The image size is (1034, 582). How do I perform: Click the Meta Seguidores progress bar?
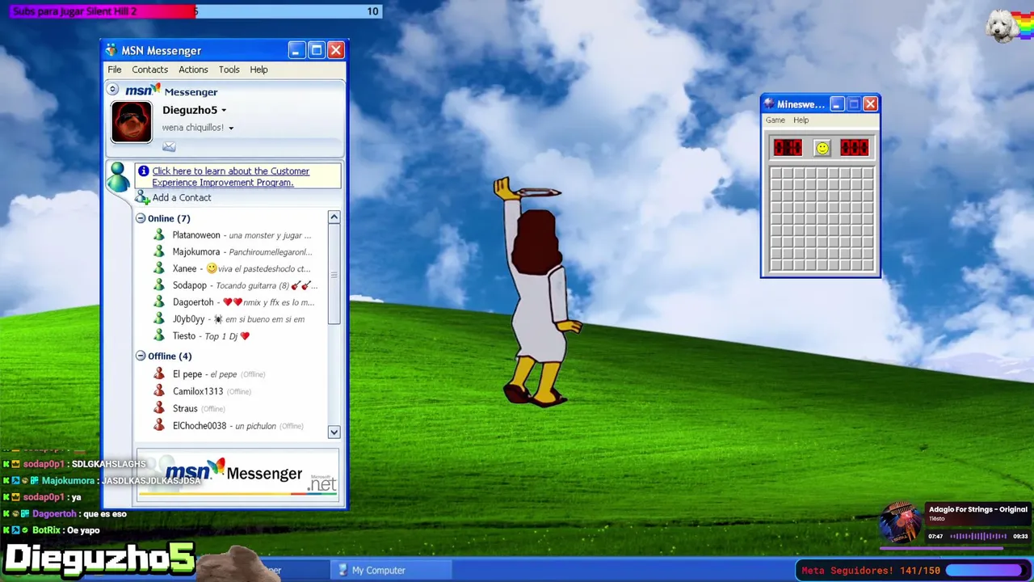coord(985,571)
